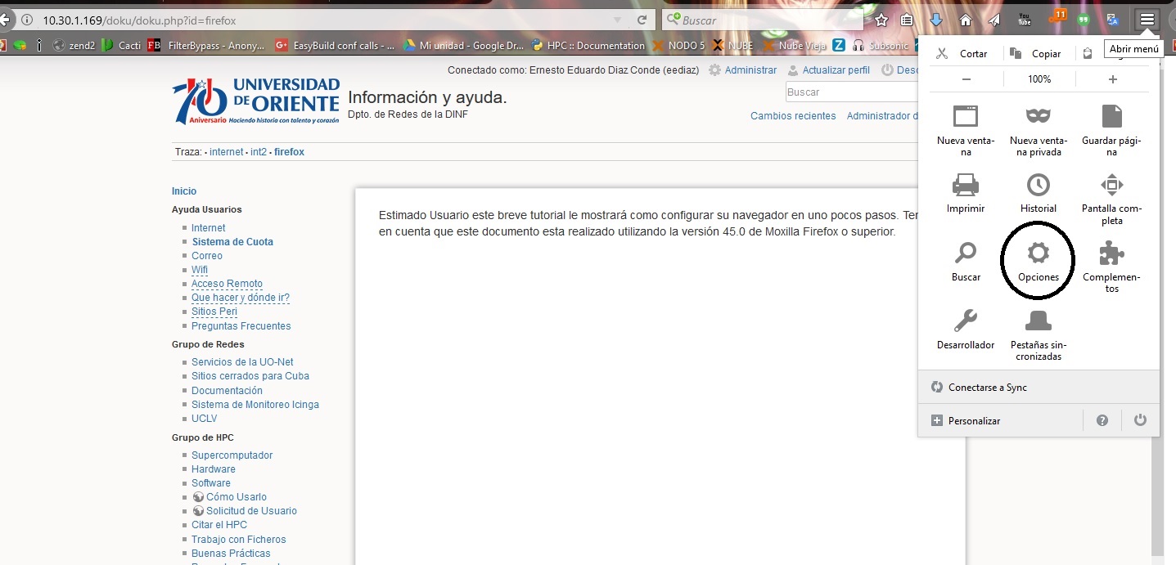Viewport: 1176px width, 565px height.
Task: Open Desarrollador wrench icon
Action: (966, 321)
